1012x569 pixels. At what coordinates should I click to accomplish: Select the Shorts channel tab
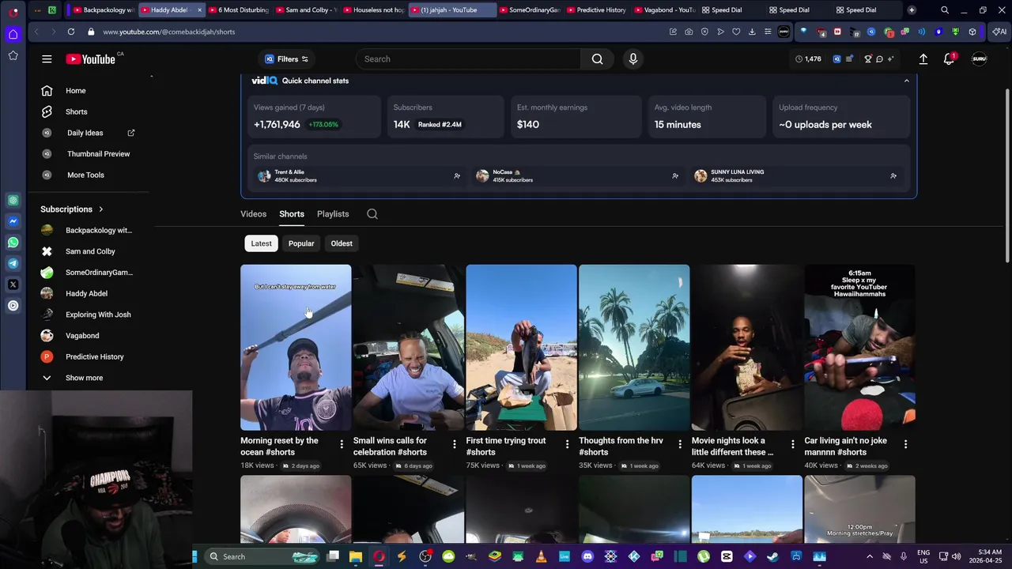(291, 214)
